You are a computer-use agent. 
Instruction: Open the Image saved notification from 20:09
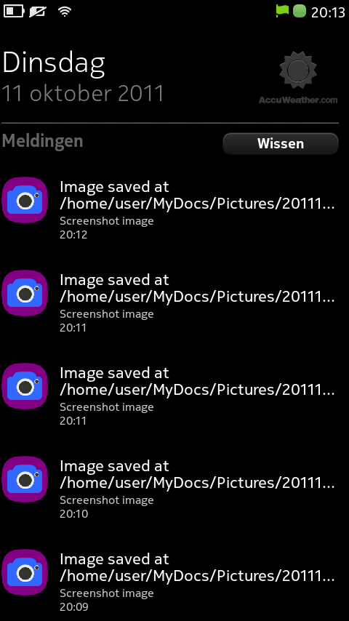pyautogui.click(x=169, y=582)
